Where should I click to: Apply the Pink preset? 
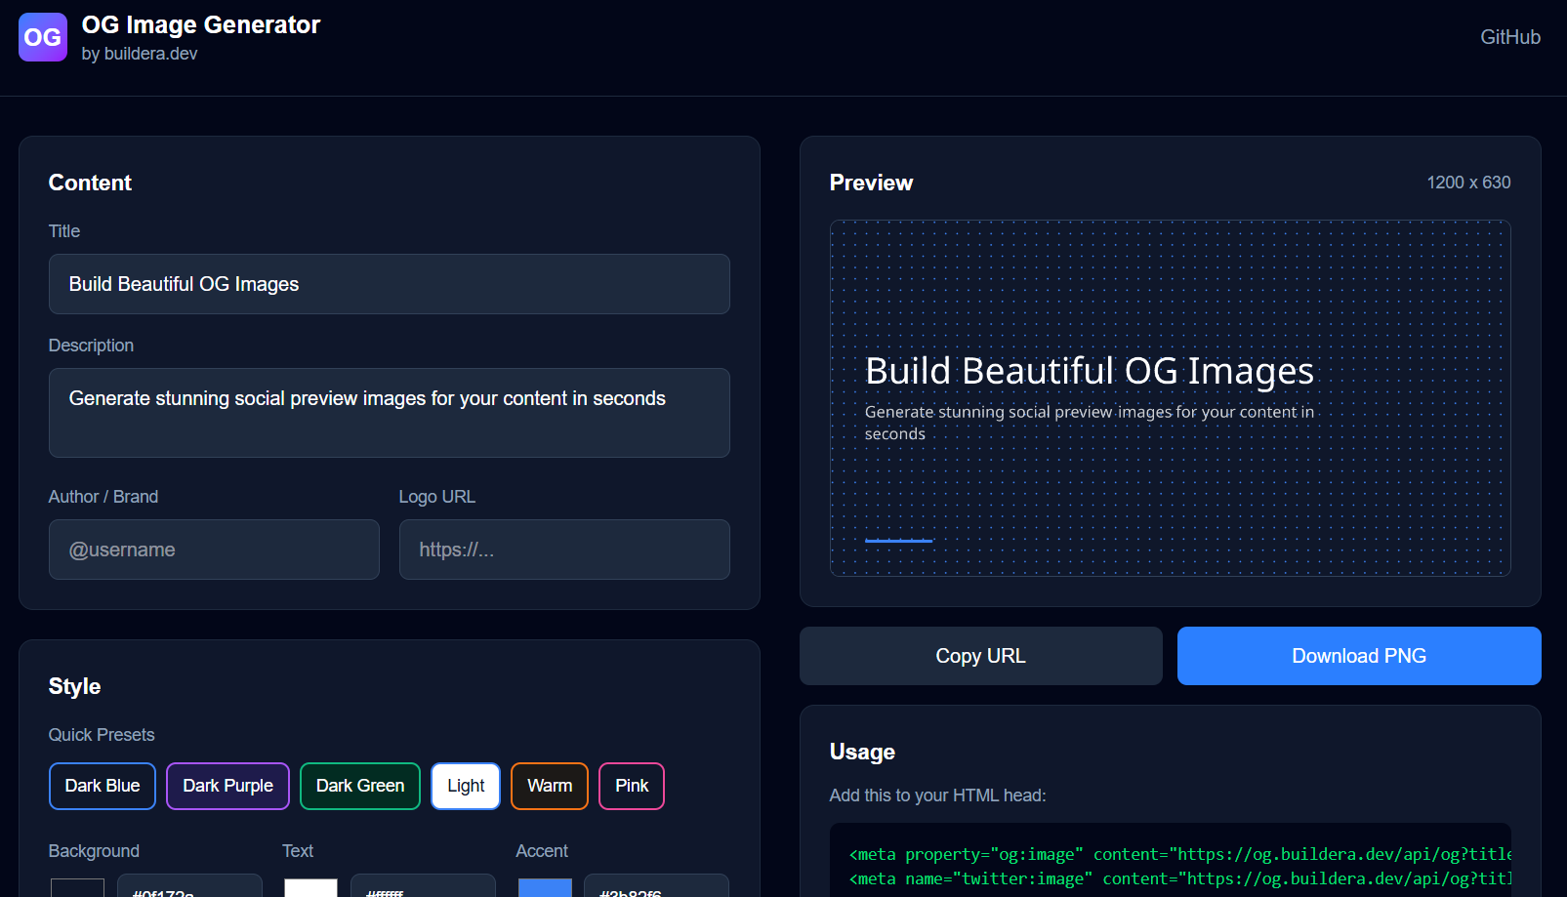[632, 786]
